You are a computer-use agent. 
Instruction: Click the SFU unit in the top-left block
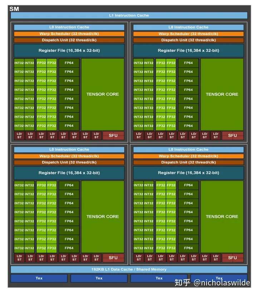click(113, 136)
